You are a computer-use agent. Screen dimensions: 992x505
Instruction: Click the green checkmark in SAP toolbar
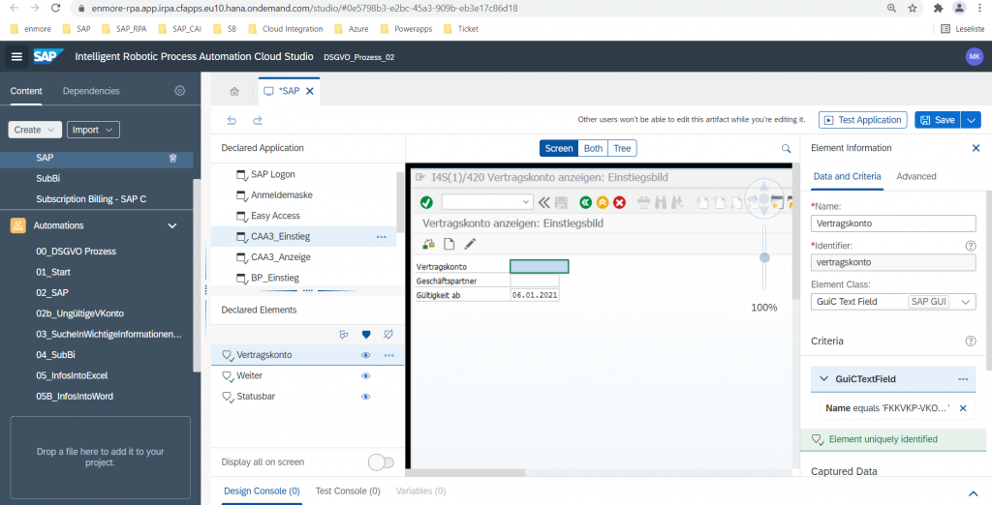(426, 202)
